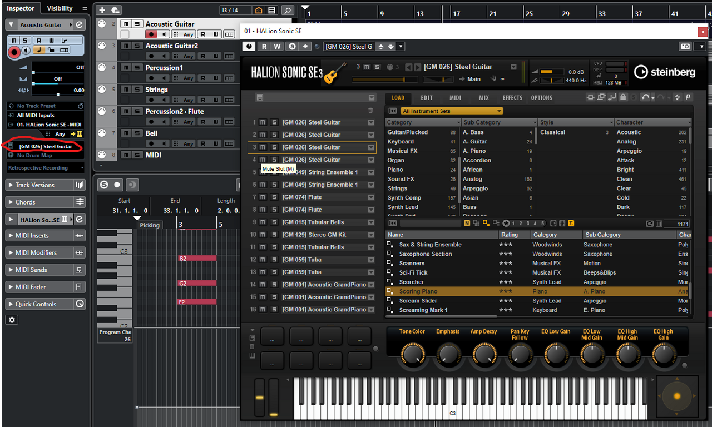Click the B2 note in the key editor
This screenshot has height=427, width=712.
pyautogui.click(x=197, y=258)
